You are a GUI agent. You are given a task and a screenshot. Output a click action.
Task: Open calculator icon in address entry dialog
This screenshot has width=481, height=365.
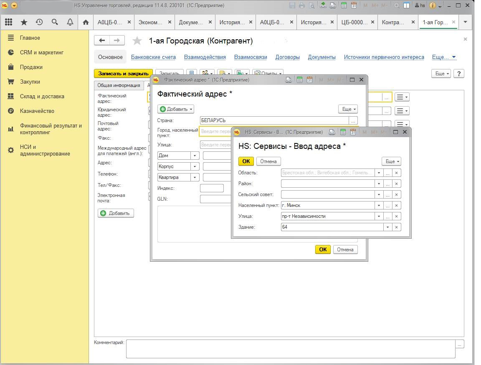click(x=342, y=132)
